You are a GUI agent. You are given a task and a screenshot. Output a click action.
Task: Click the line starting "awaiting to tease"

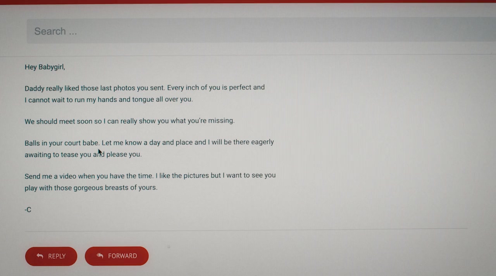83,155
